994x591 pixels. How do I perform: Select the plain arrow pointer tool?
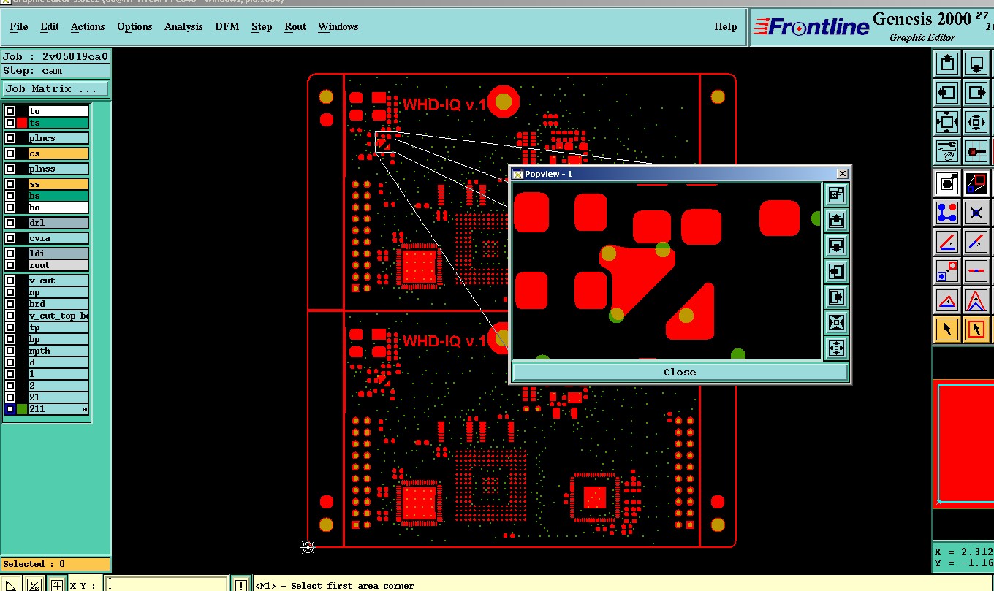[947, 329]
